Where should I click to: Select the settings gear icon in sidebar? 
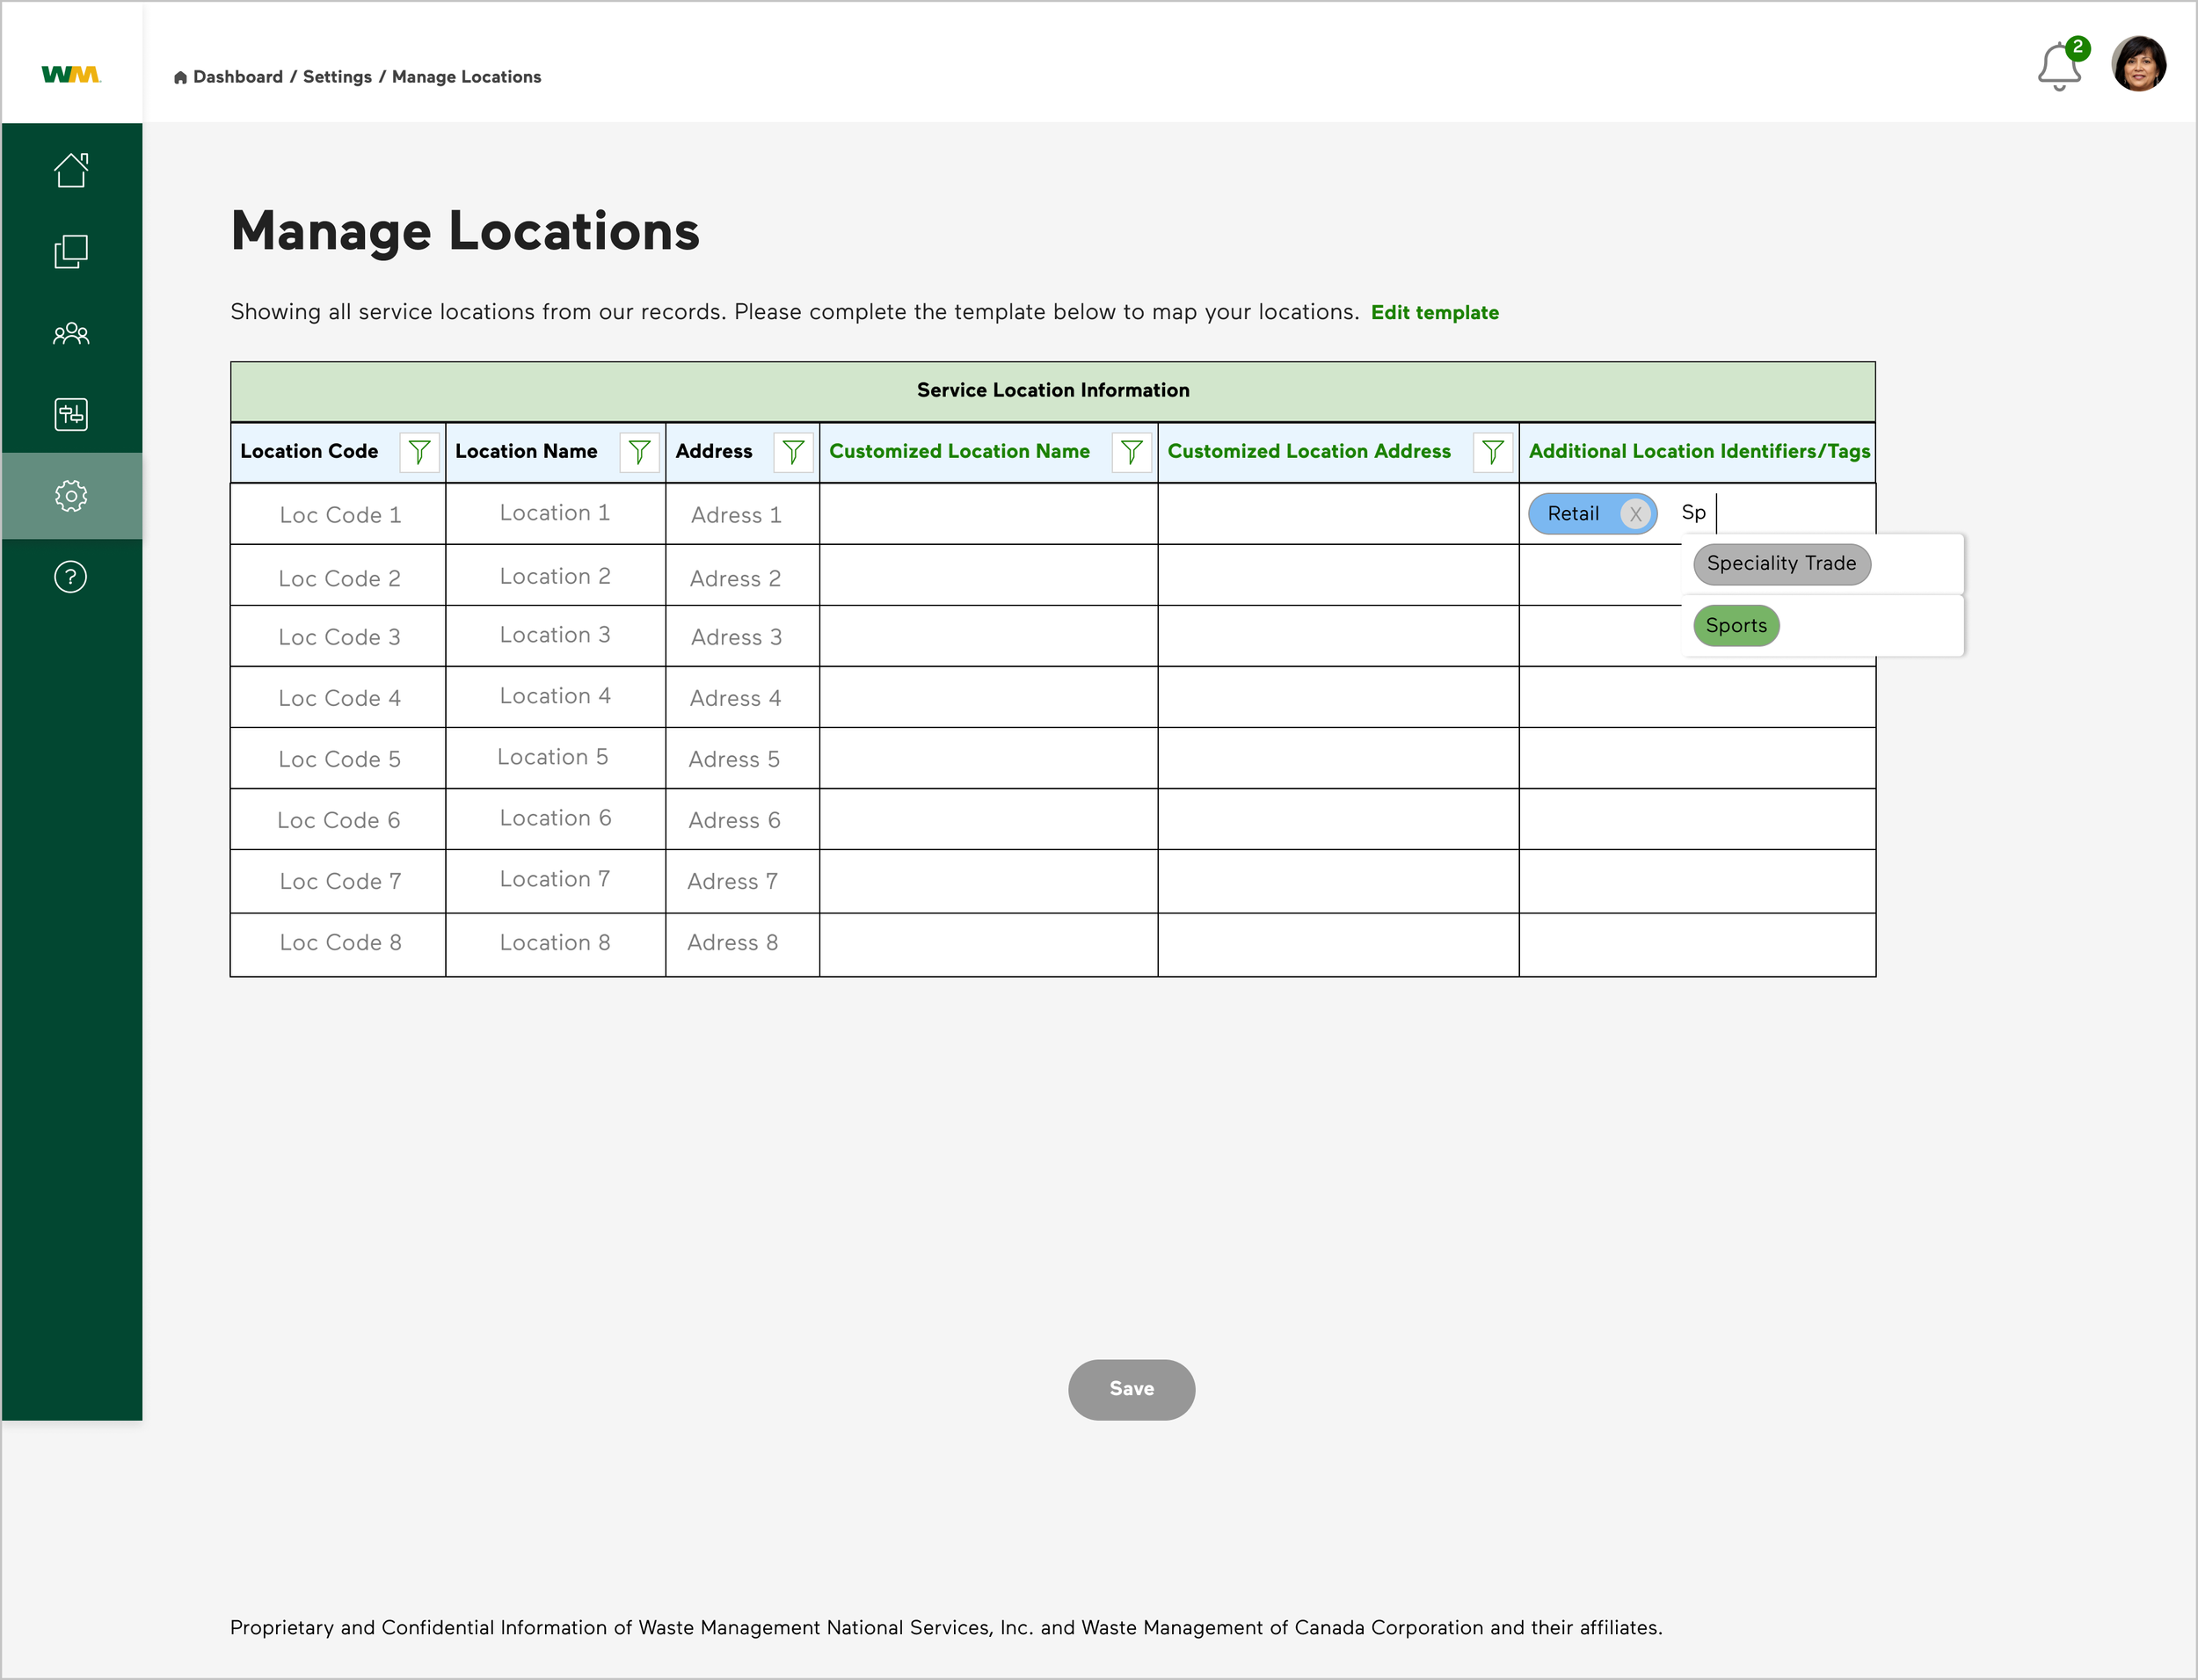pyautogui.click(x=71, y=496)
